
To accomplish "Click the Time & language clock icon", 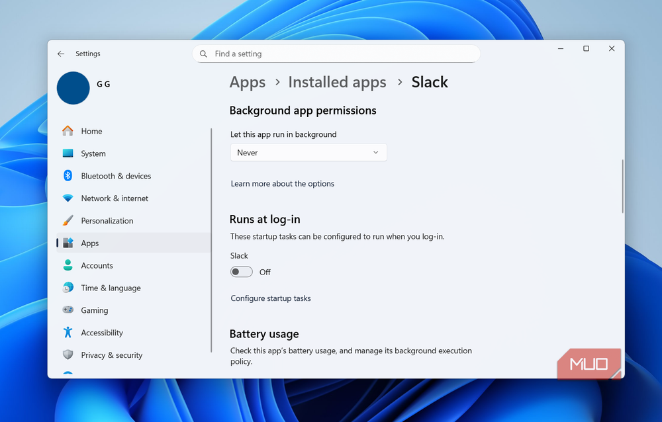I will tap(68, 287).
